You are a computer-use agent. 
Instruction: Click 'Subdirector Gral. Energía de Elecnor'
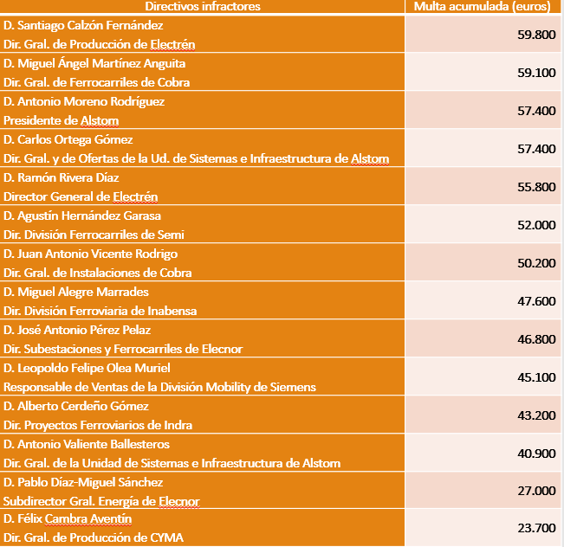pos(101,502)
